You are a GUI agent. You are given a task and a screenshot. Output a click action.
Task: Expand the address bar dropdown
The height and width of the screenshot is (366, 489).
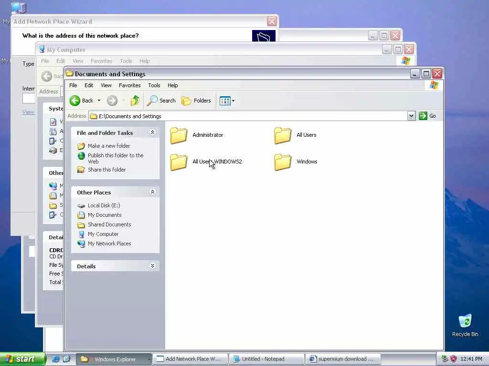pos(411,116)
